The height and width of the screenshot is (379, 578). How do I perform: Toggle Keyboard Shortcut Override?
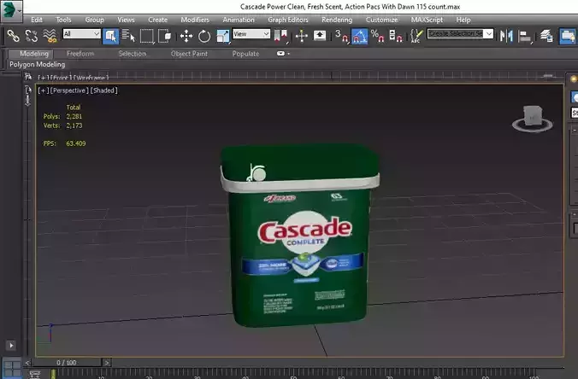coord(320,36)
